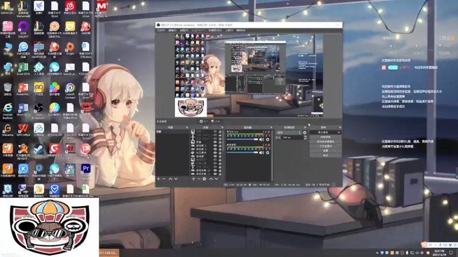This screenshot has height=257, width=458.
Task: Click the transition settings gear beside the 渐变 dropdown
Action: (x=305, y=132)
